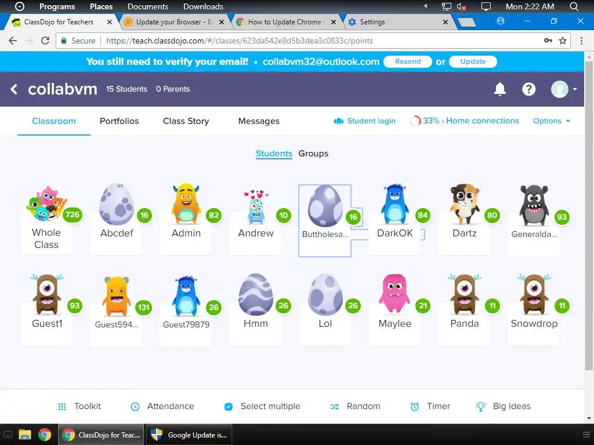Click the Student login monster icon

[x=338, y=121]
